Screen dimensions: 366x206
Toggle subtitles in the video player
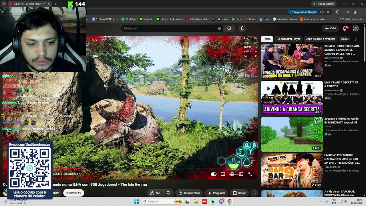pyautogui.click(x=223, y=174)
